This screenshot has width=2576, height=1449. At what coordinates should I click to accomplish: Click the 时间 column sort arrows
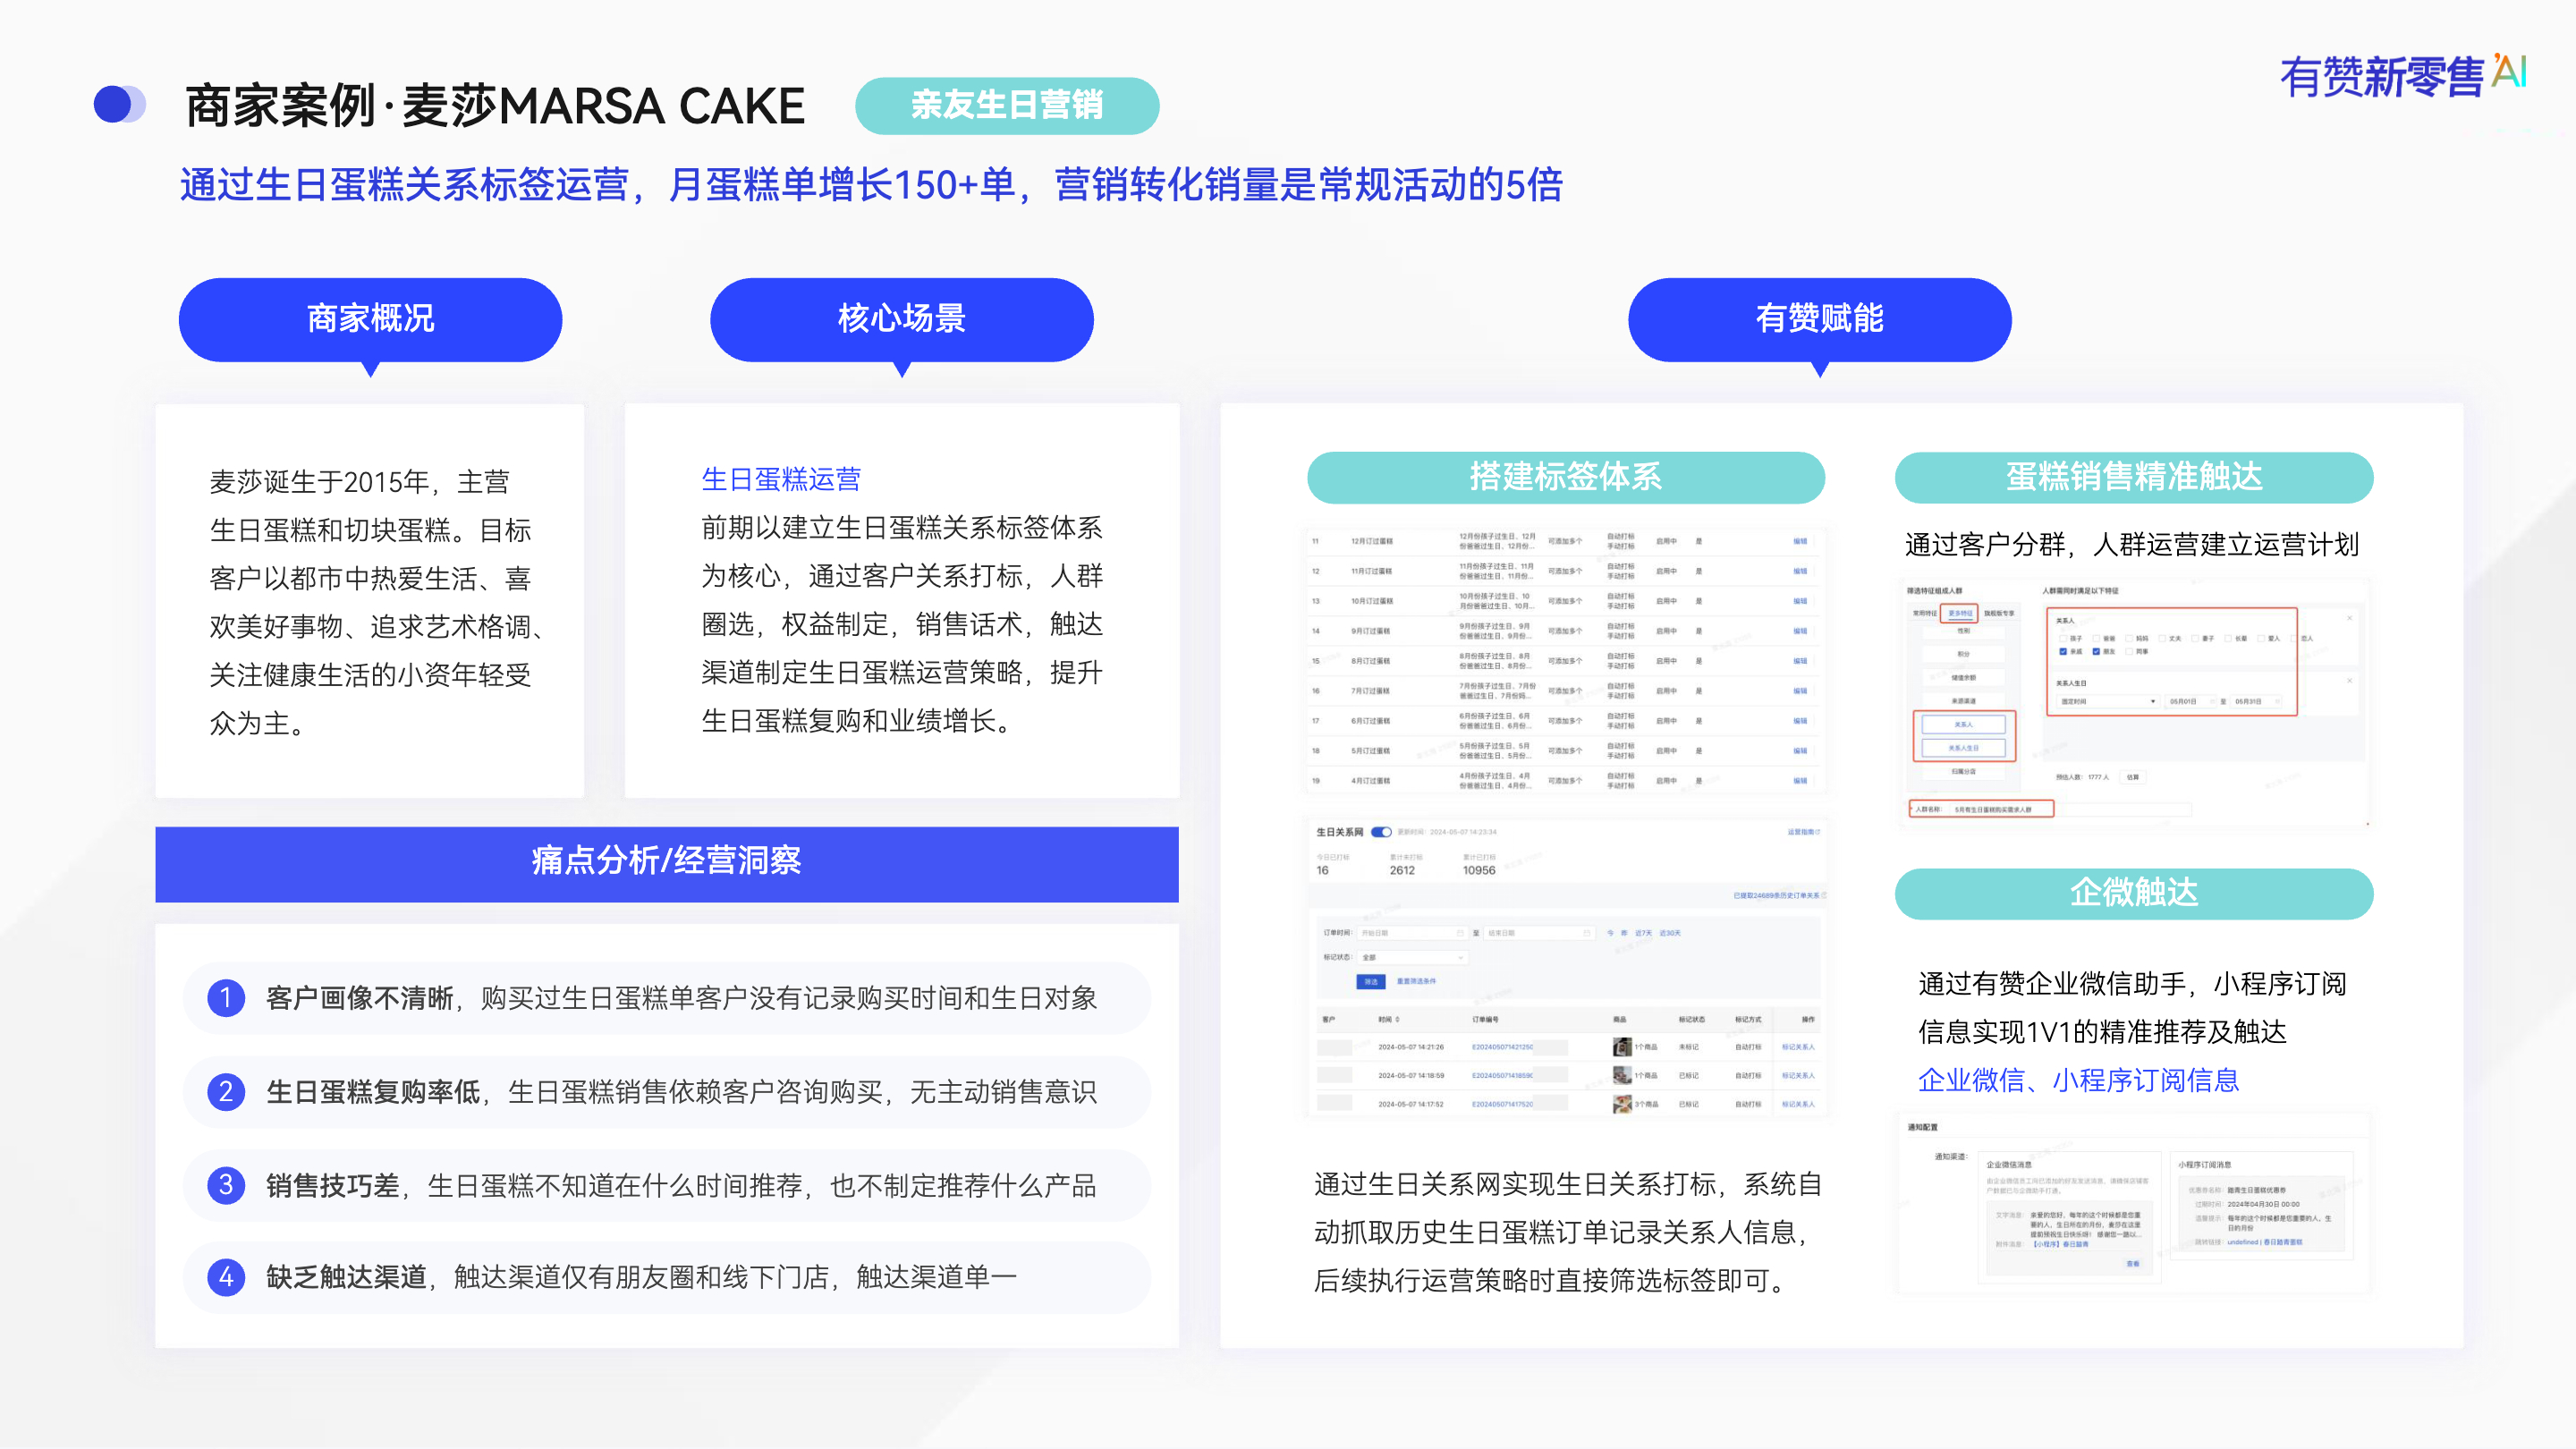(x=1397, y=1019)
